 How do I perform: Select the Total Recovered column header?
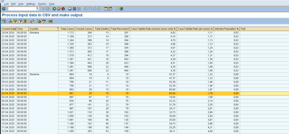tap(120, 29)
